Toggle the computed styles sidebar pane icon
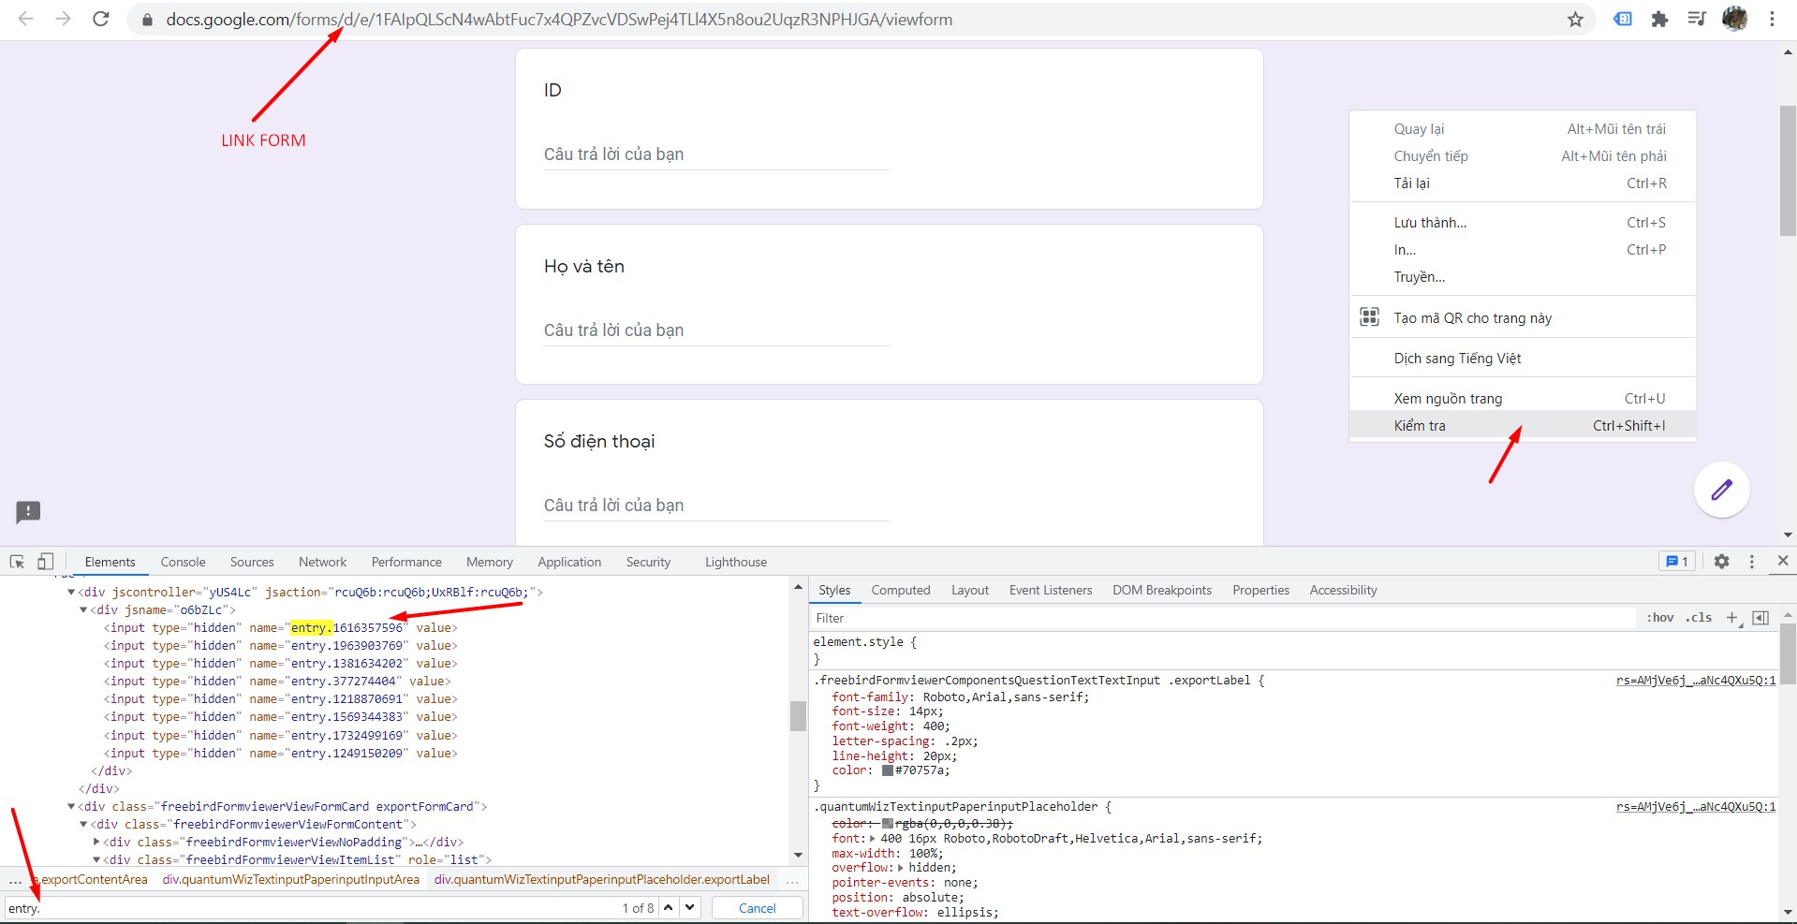The height and width of the screenshot is (924, 1797). point(1760,618)
